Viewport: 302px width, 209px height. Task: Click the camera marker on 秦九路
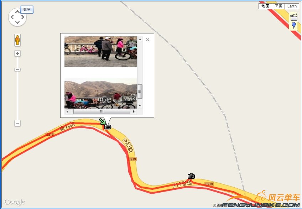pyautogui.click(x=108, y=126)
